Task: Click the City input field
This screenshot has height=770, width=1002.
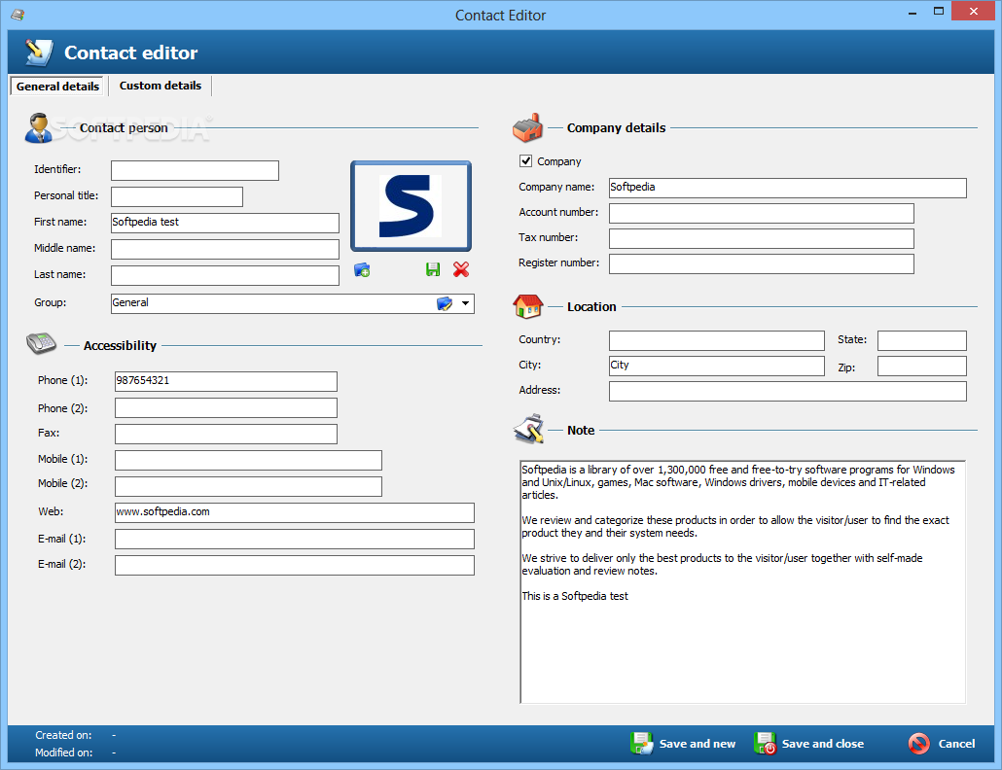Action: click(716, 366)
